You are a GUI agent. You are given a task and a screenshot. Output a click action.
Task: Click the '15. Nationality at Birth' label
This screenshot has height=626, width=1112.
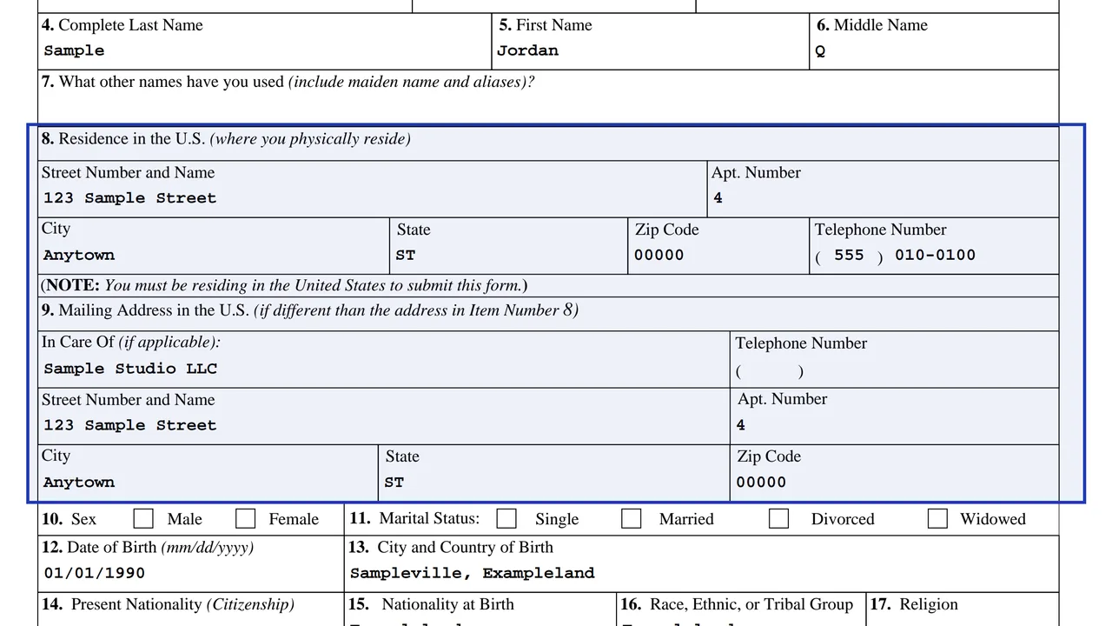click(431, 604)
